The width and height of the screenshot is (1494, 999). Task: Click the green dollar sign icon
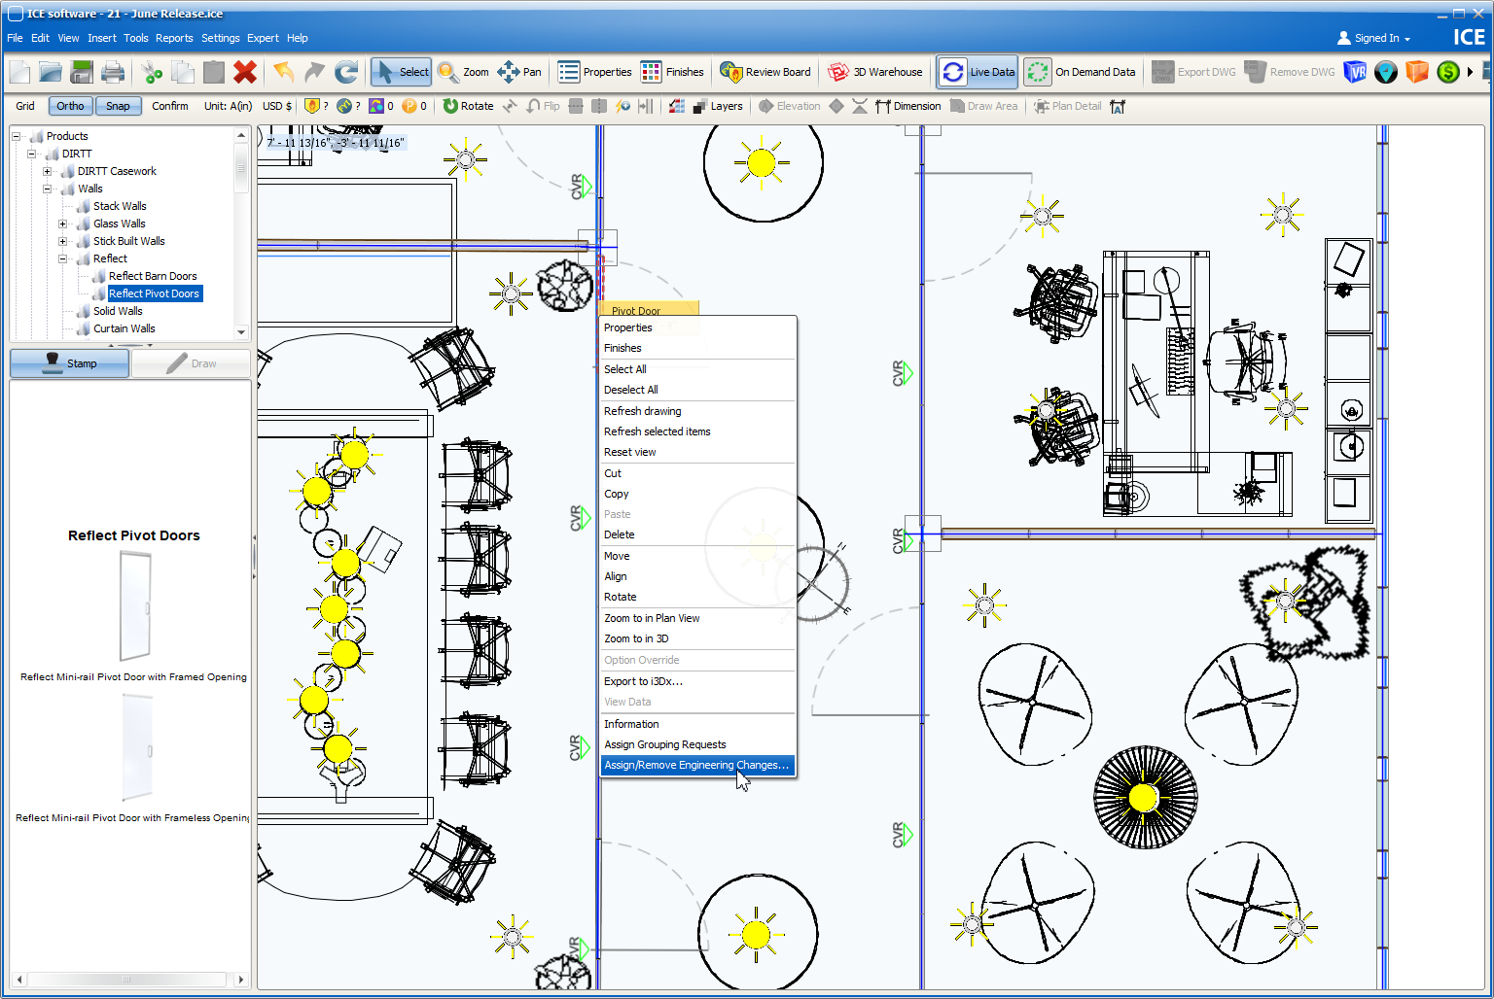click(1448, 72)
